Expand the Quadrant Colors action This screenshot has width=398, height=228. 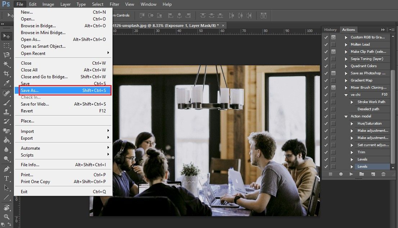(x=347, y=66)
